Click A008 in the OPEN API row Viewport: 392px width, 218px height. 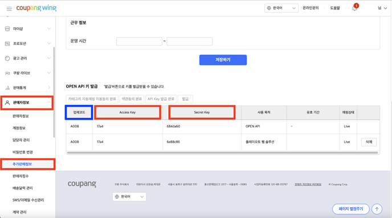[x=75, y=126]
